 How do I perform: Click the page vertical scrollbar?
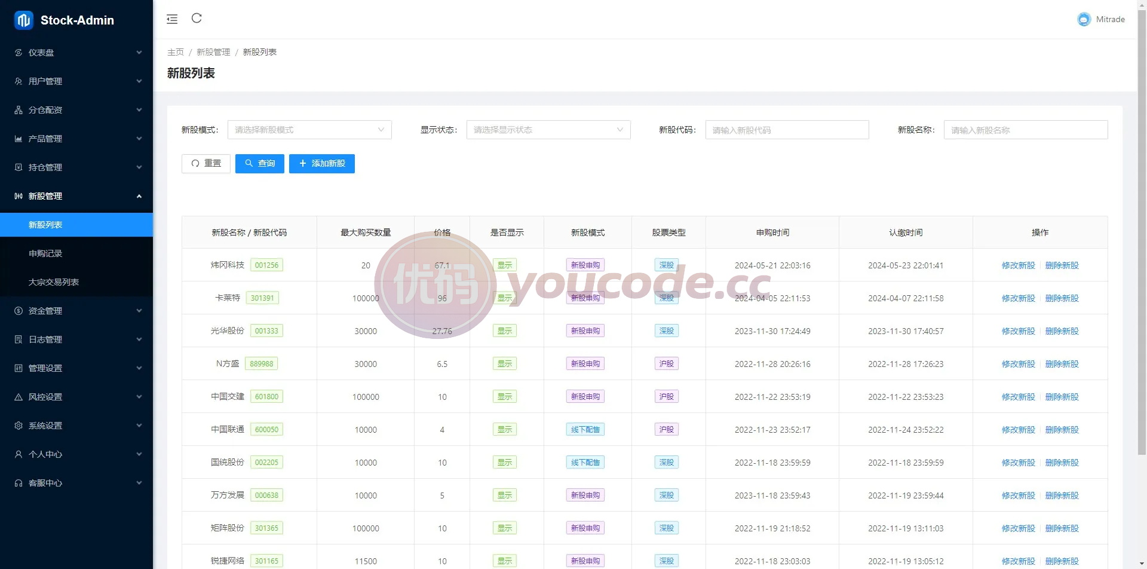pyautogui.click(x=1142, y=233)
